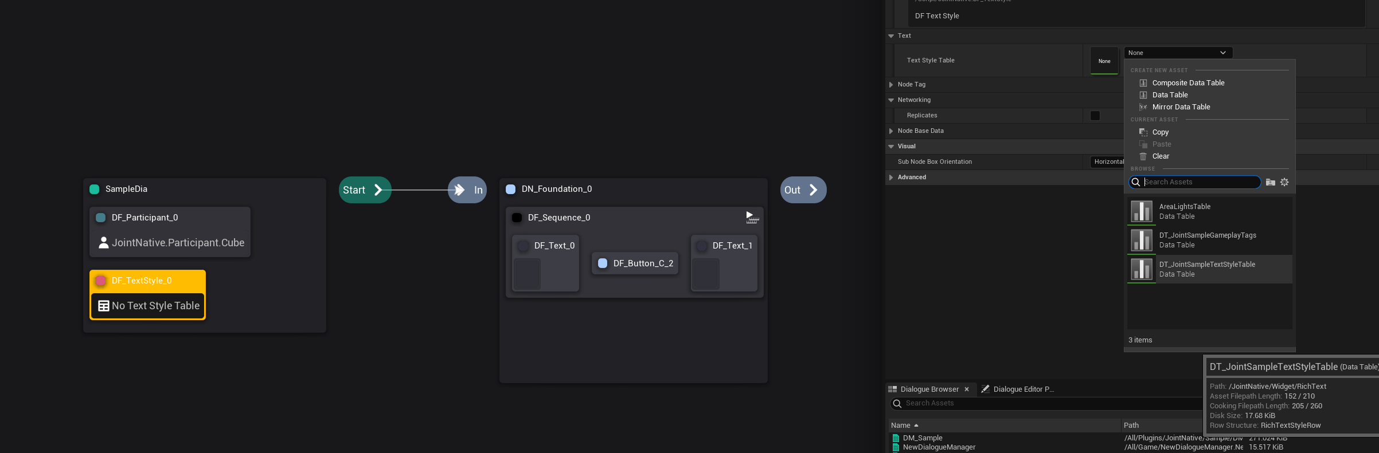Click the DF_Sequence_0 playback sequence icon
Screen dimensions: 1379x453
click(752, 217)
